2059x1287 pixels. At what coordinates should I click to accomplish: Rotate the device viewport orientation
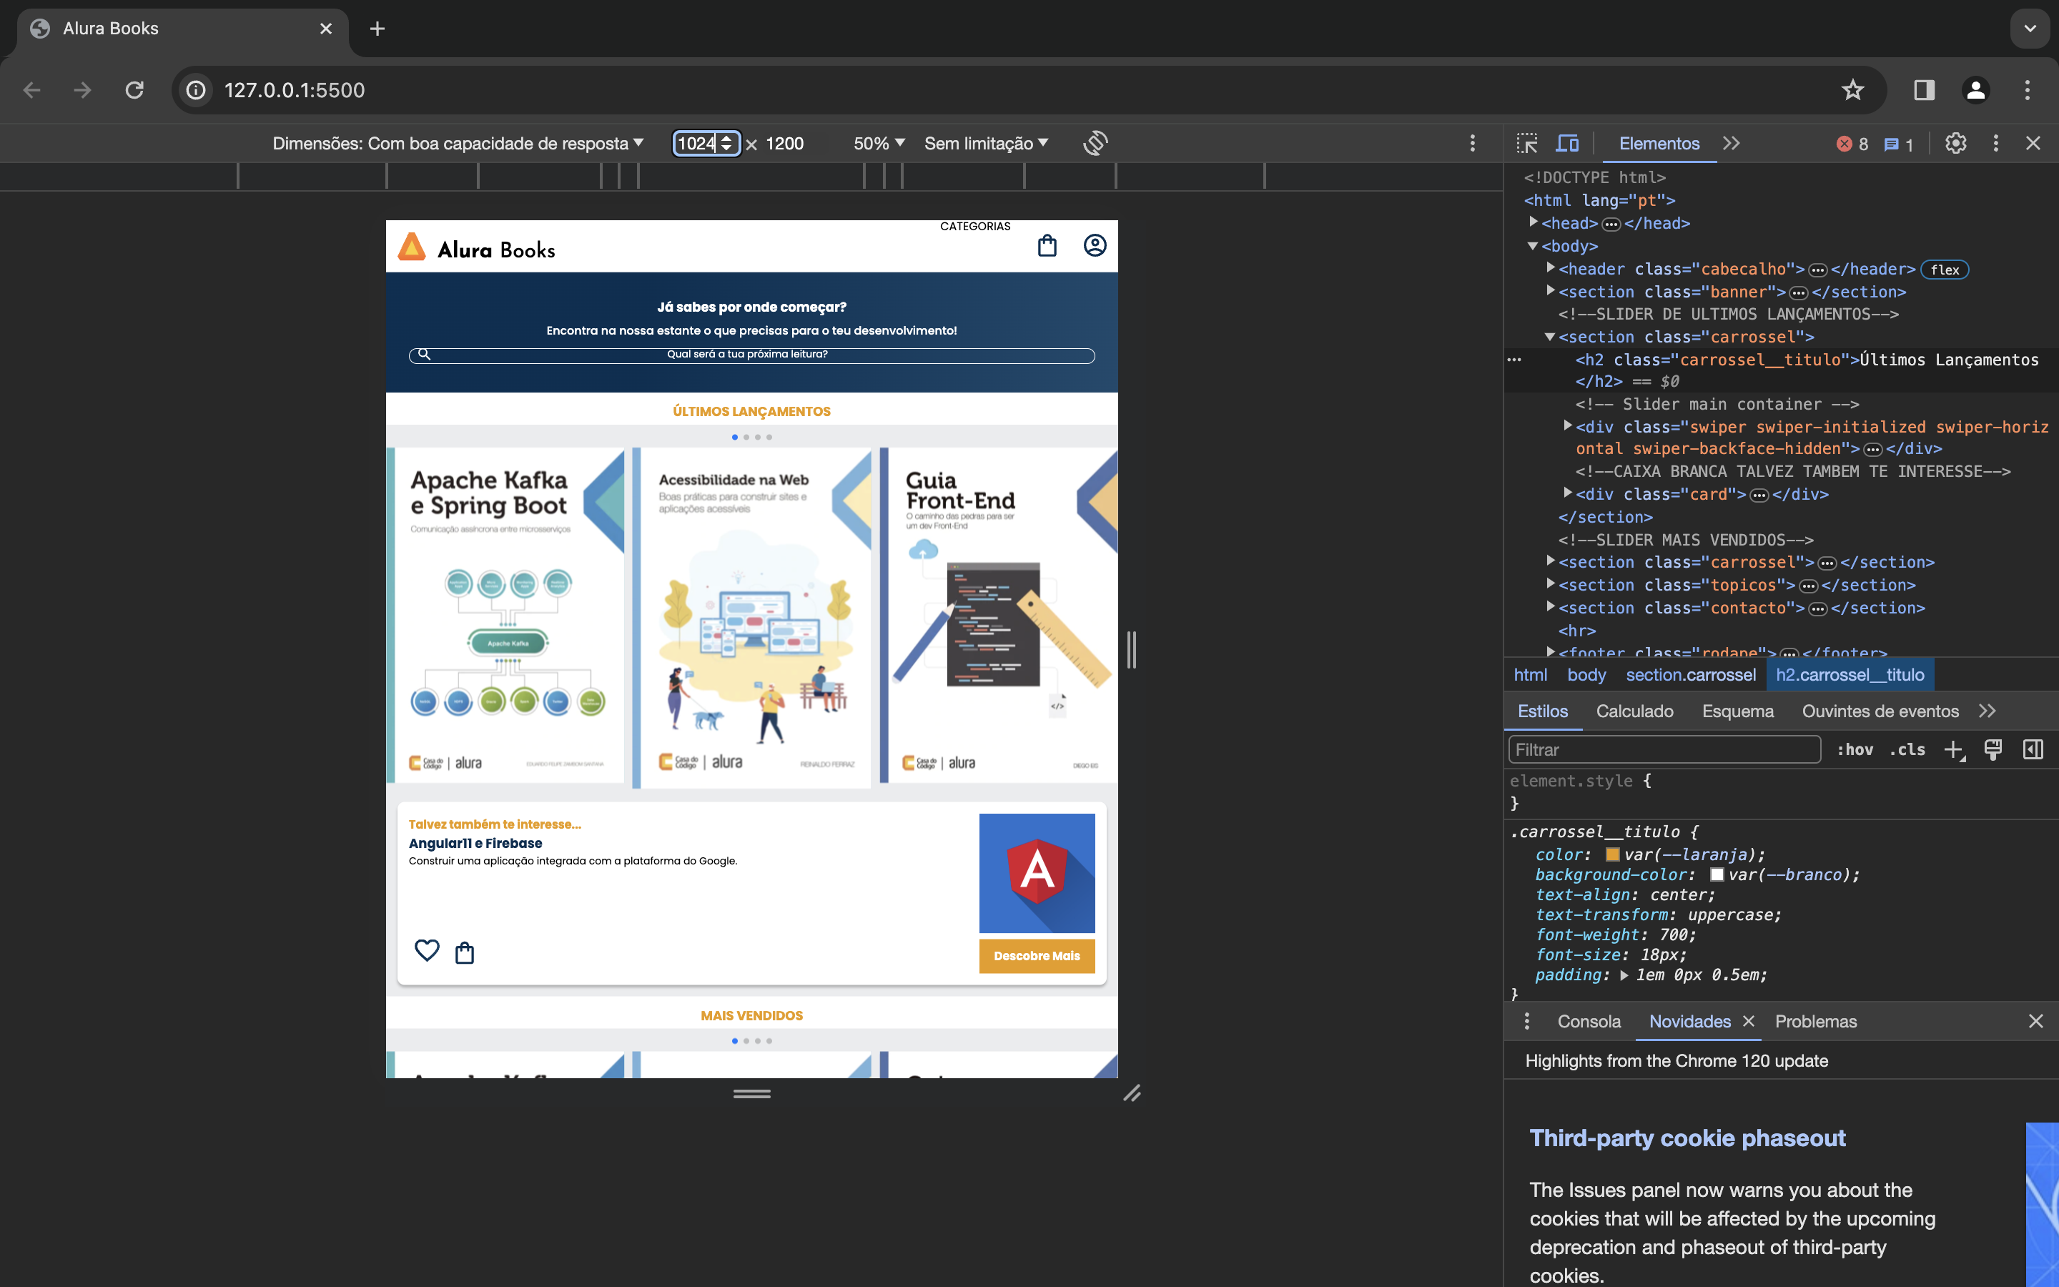coord(1096,143)
